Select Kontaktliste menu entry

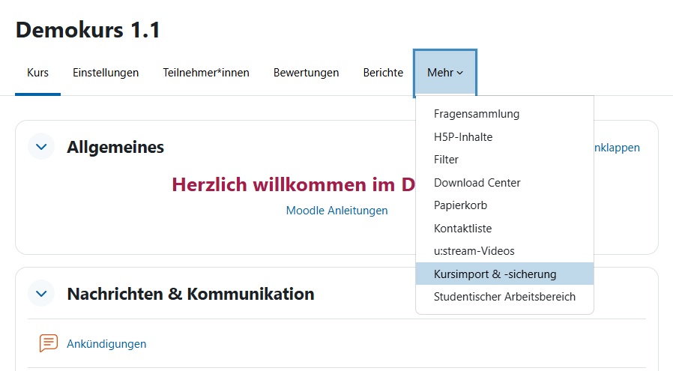[x=505, y=228]
